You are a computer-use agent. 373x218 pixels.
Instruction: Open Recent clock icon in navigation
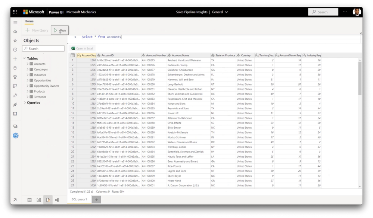point(15,49)
